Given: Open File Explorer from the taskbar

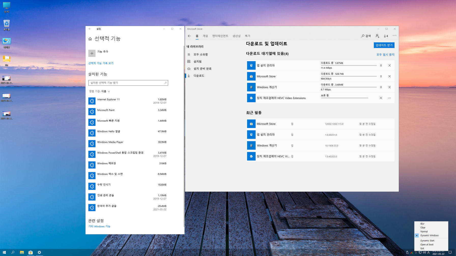Looking at the screenshot, I should click(x=22, y=252).
